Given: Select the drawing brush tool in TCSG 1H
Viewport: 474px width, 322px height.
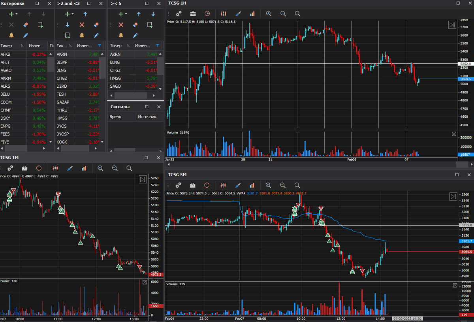Looking at the screenshot, I should [x=238, y=13].
